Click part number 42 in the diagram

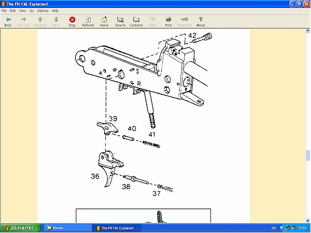(192, 35)
